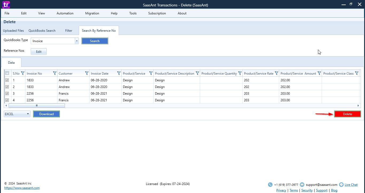Image resolution: width=365 pixels, height=193 pixels.
Task: Toggle the select-all header checkbox
Action: pyautogui.click(x=7, y=73)
